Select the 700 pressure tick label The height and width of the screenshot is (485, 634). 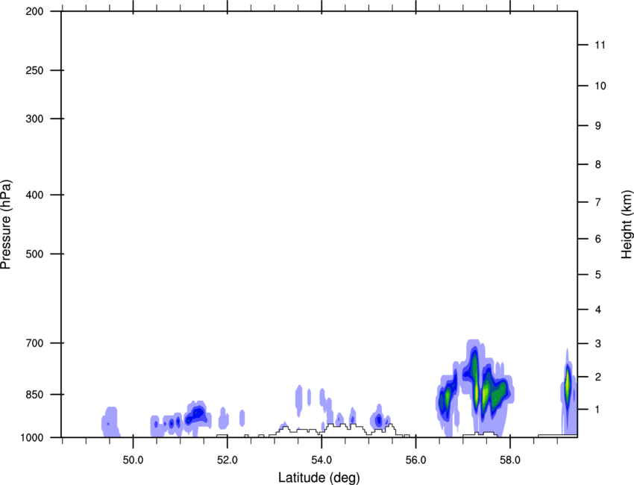(35, 343)
